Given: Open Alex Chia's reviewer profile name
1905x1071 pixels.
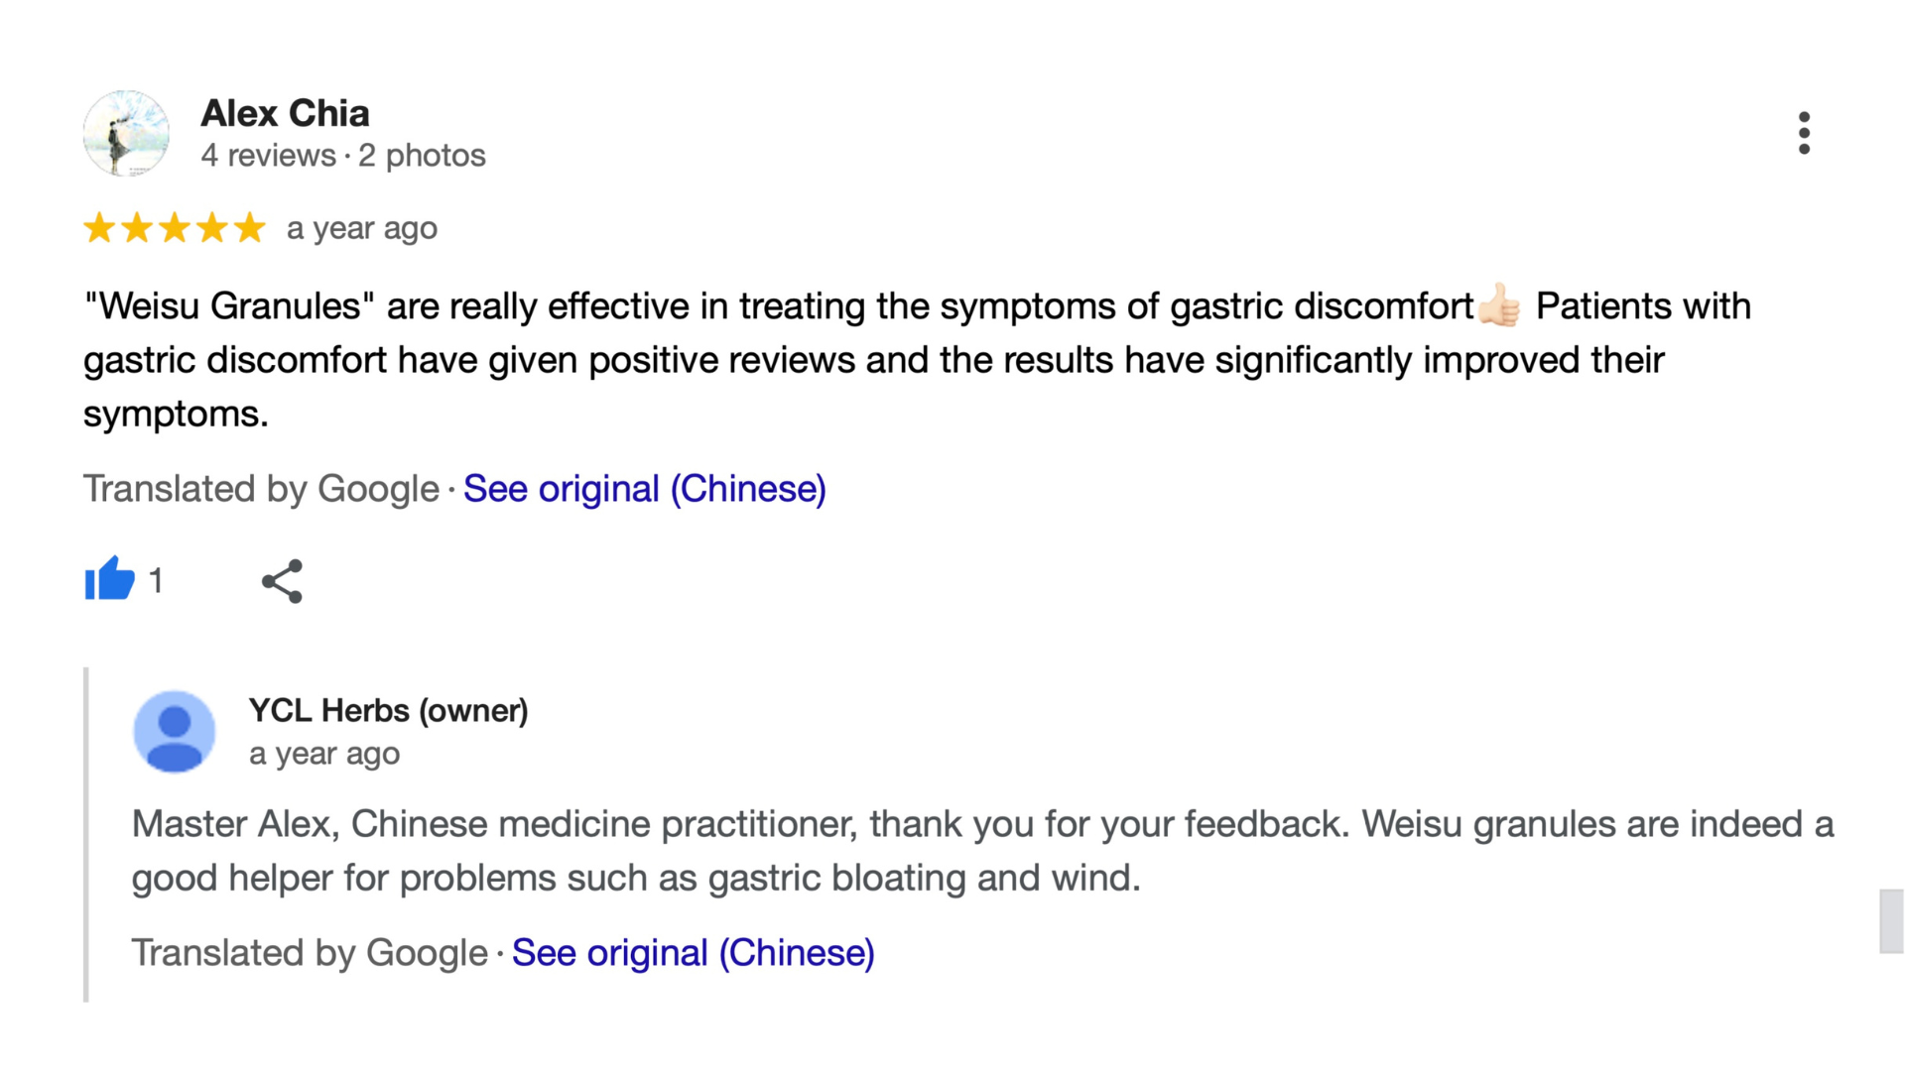Looking at the screenshot, I should pyautogui.click(x=285, y=113).
